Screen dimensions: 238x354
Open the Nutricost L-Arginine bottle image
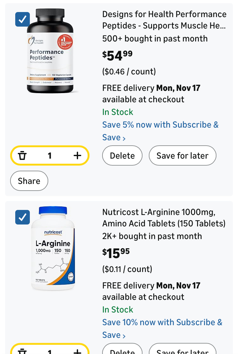click(x=53, y=249)
